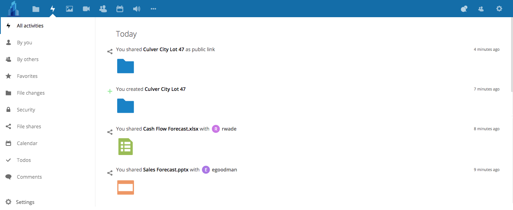The width and height of the screenshot is (513, 210).
Task: Open the Calendar app in top bar
Action: 120,9
